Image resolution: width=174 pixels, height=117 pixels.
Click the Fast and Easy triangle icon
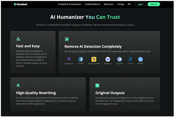point(18,39)
